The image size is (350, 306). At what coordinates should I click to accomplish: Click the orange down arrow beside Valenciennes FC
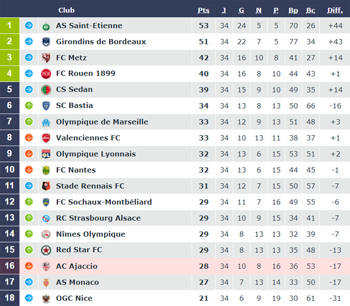pos(29,138)
